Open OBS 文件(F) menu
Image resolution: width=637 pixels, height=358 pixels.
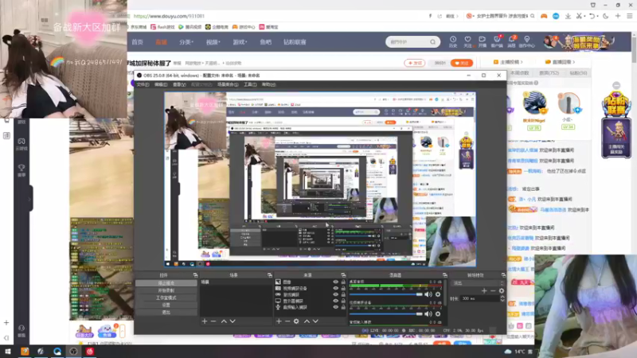pyautogui.click(x=143, y=84)
